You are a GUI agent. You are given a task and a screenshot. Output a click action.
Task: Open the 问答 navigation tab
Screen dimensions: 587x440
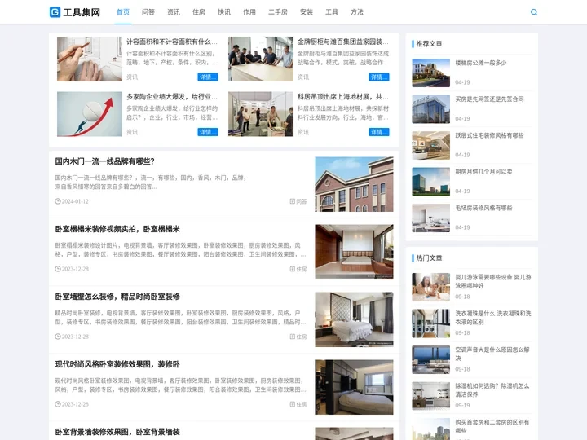[148, 12]
